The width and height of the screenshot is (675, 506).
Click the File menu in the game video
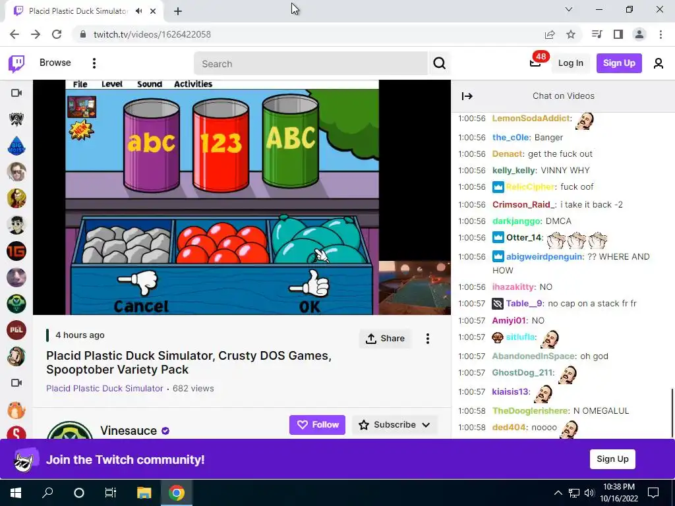80,84
